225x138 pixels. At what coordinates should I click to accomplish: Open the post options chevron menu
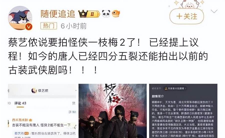pos(214,11)
